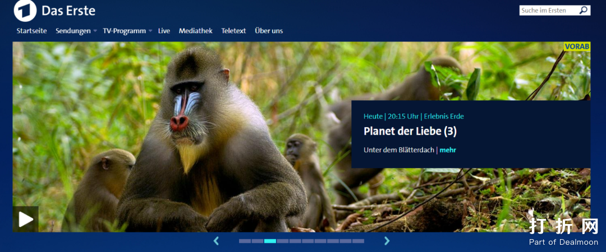Open the 'Planet der Liebe (3)' headline
This screenshot has width=606, height=252.
410,132
